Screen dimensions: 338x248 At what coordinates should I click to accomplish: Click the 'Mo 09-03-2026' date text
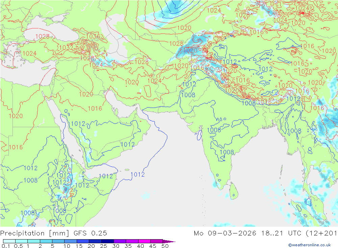(225, 233)
